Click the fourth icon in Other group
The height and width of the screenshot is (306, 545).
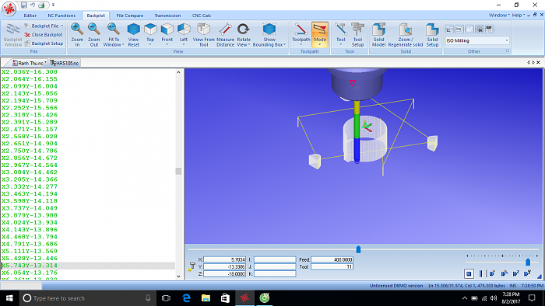point(480,29)
